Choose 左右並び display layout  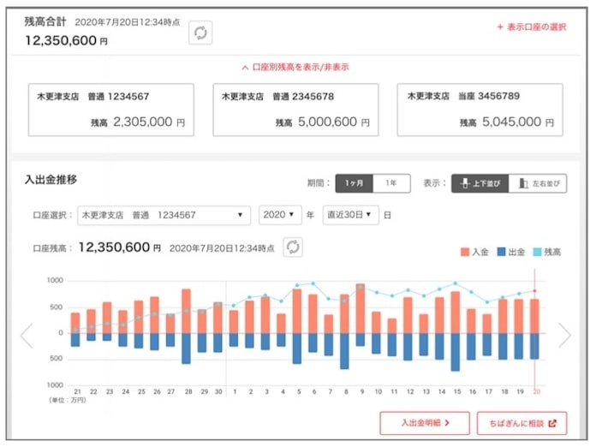538,183
